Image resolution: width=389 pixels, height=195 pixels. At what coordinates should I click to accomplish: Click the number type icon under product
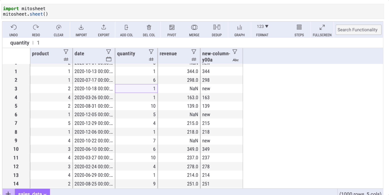66,59
